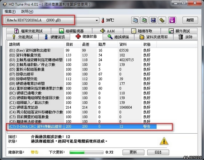Click the 0:32 countdown timer text
The width and height of the screenshot is (204, 160).
point(109,152)
